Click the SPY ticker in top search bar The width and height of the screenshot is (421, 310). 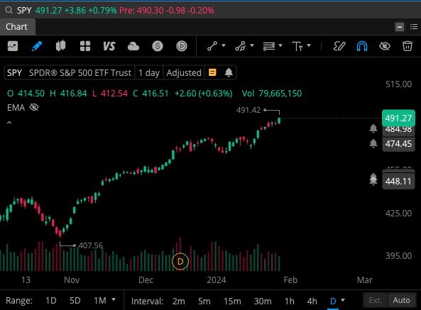click(x=24, y=11)
